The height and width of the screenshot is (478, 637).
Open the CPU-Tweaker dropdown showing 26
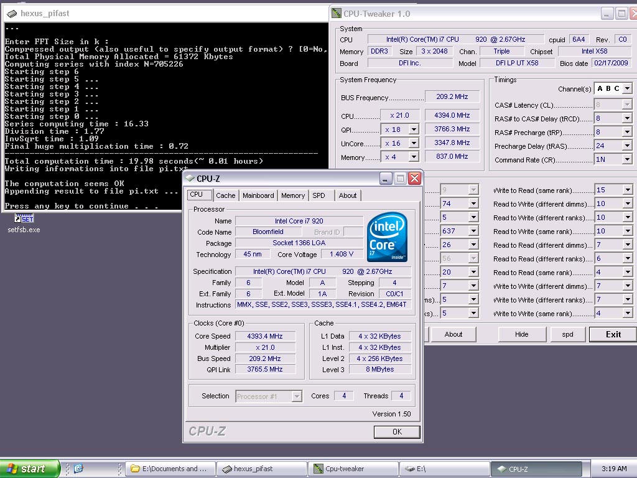[x=473, y=245]
